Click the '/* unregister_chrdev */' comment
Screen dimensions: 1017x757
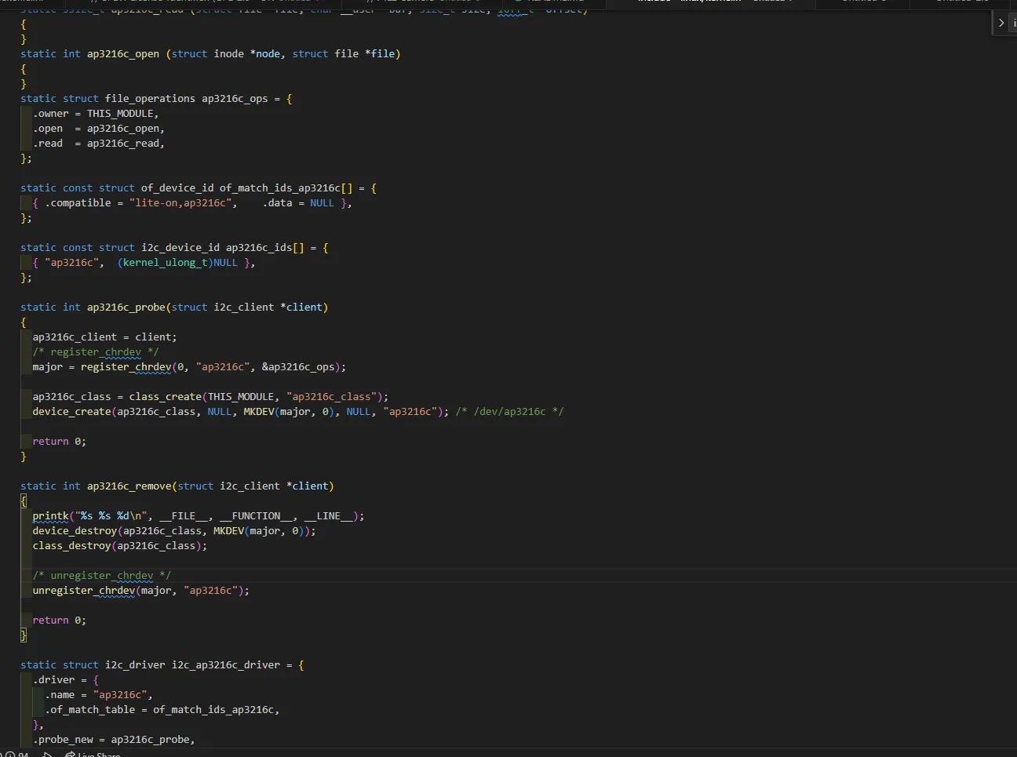coord(102,576)
